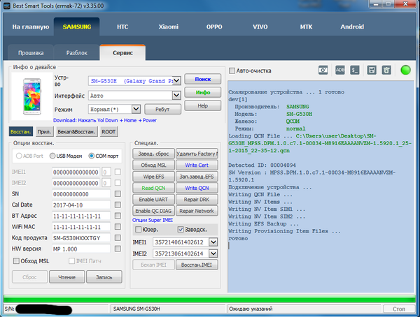Click the save log floppy disk icon

tap(370, 70)
